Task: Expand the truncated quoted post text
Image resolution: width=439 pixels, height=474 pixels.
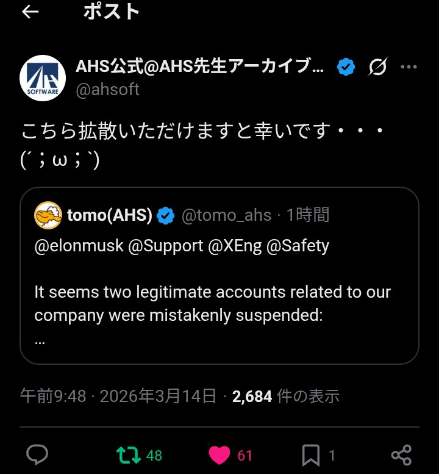Action: click(x=40, y=342)
